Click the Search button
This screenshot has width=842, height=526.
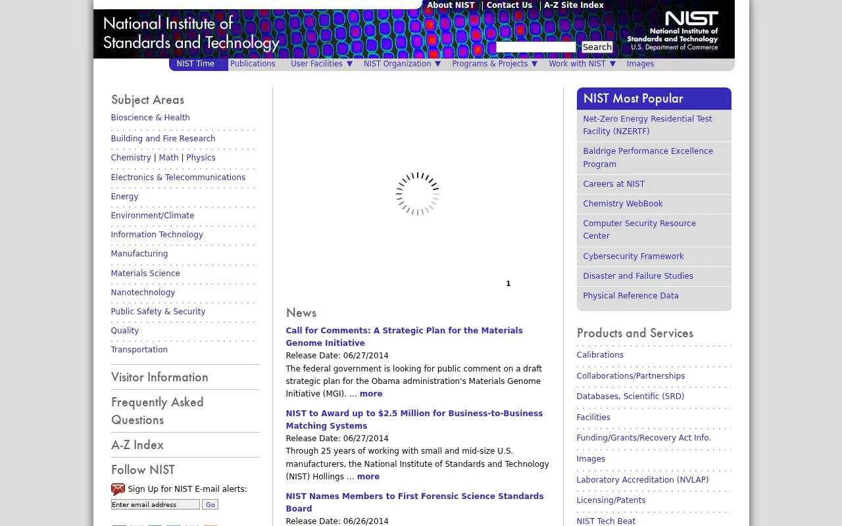point(597,47)
